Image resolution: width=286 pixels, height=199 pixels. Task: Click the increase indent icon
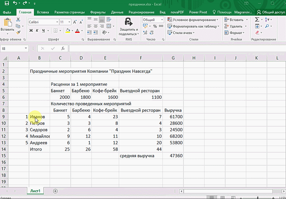pos(96,33)
